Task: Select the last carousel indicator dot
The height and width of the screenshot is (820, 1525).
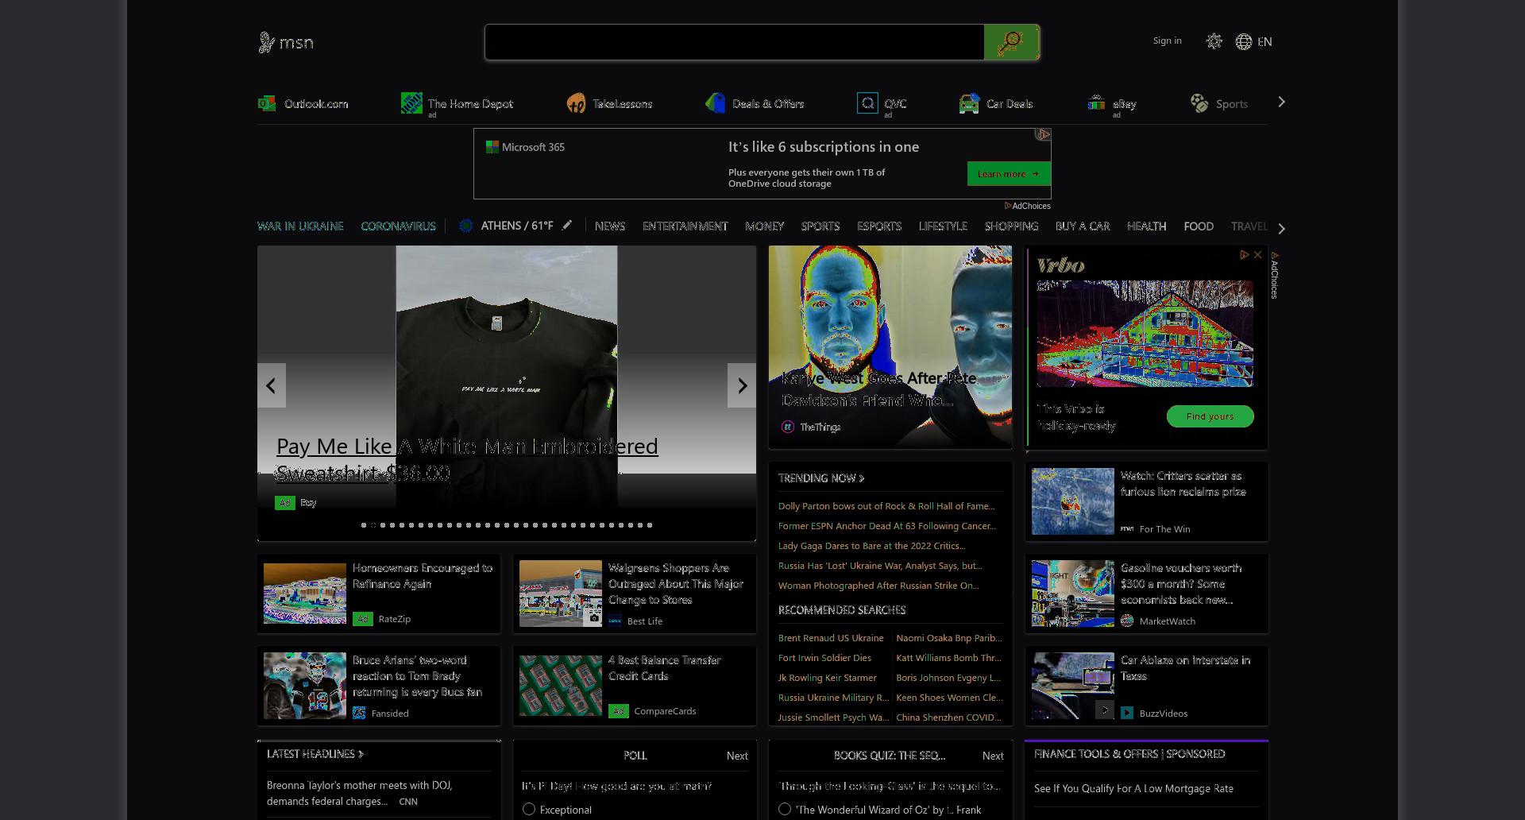Action: [x=650, y=524]
